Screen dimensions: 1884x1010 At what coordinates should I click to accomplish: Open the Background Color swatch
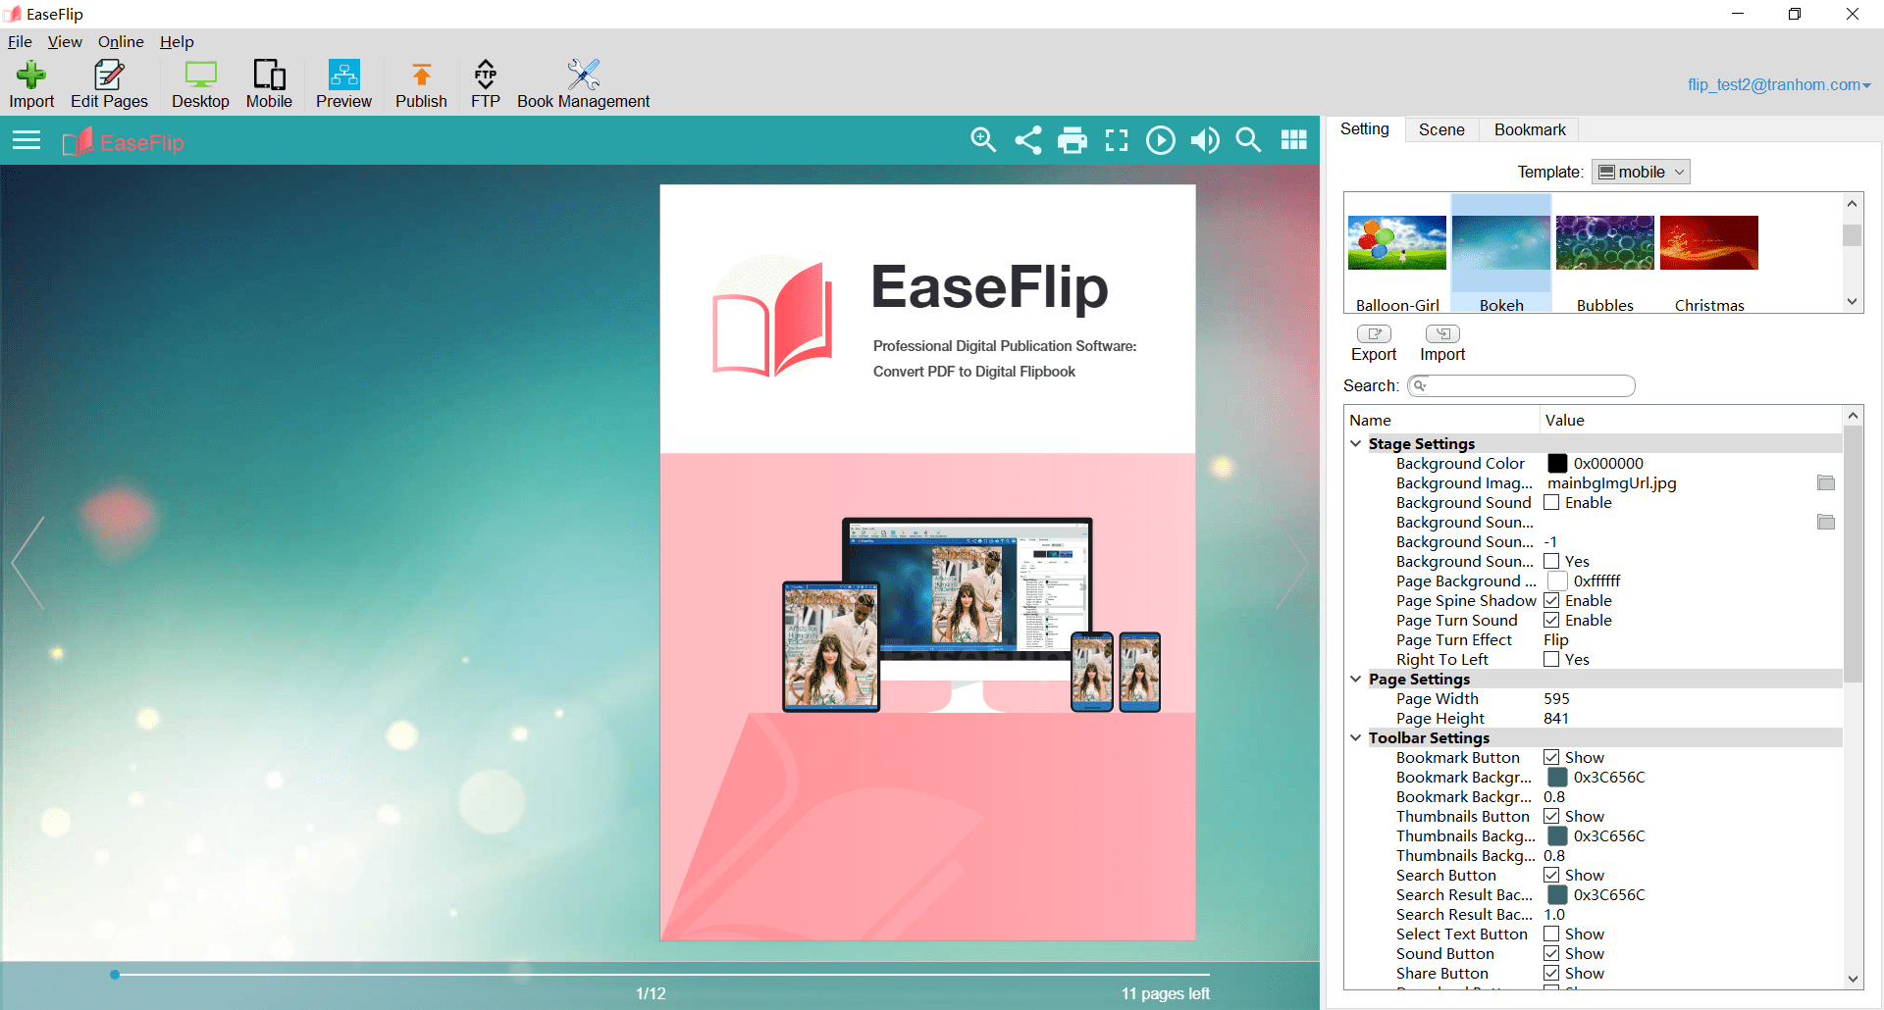[1558, 463]
